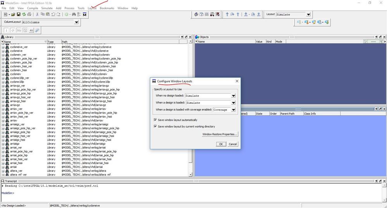Click the Break simulation icon with red X
This screenshot has width=387, height=208.
[x=217, y=14]
